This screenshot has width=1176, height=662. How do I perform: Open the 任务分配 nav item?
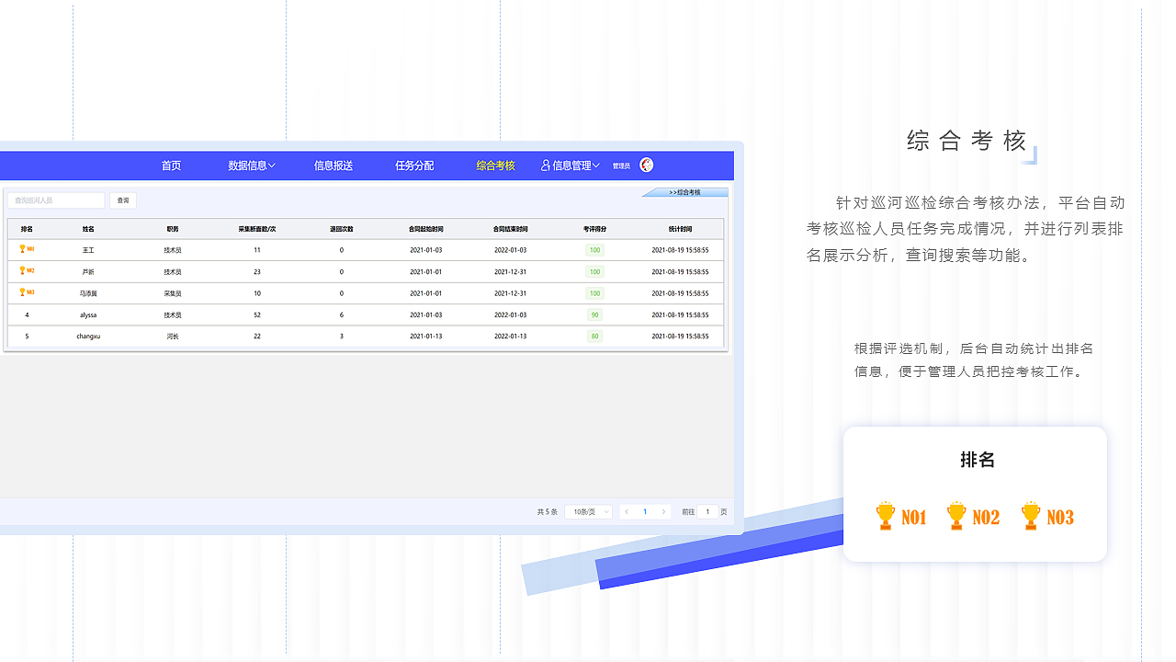pyautogui.click(x=414, y=165)
